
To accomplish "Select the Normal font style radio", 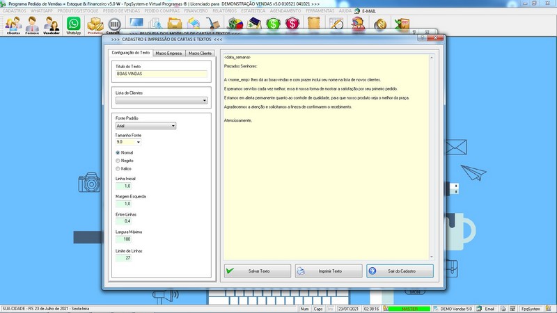I will pyautogui.click(x=118, y=152).
